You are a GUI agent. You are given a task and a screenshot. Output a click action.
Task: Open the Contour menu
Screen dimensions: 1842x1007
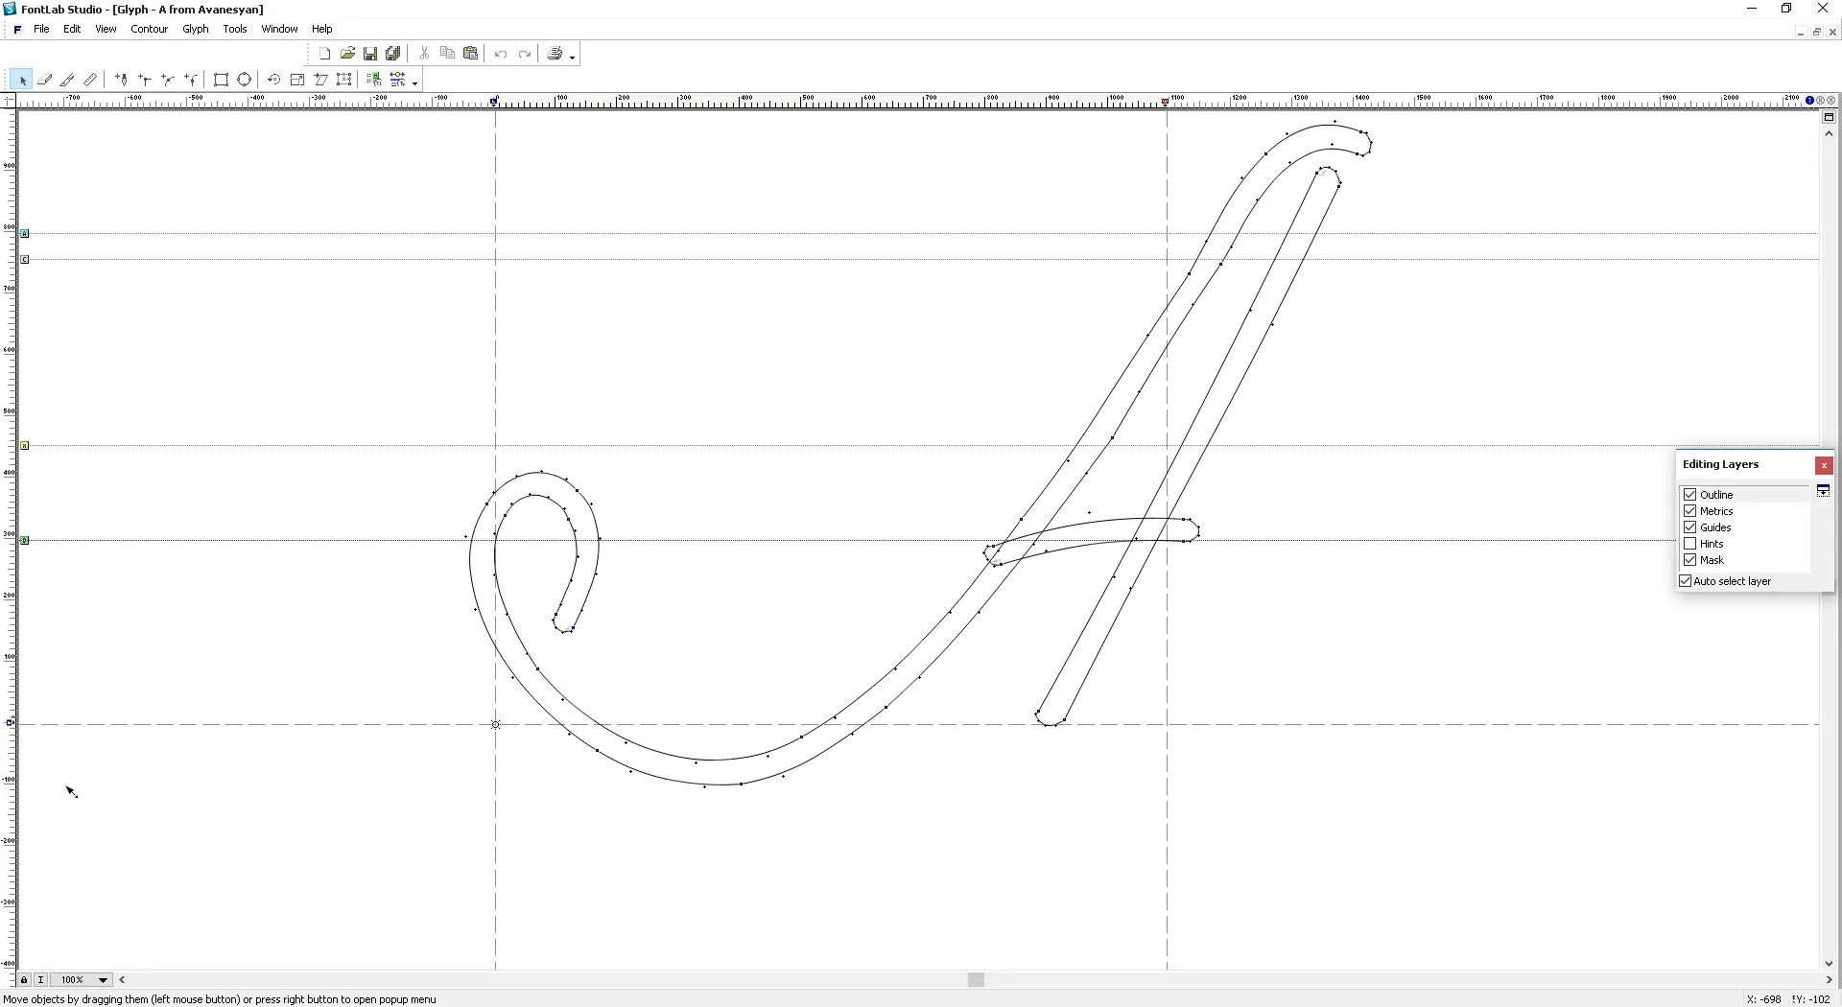coord(150,30)
